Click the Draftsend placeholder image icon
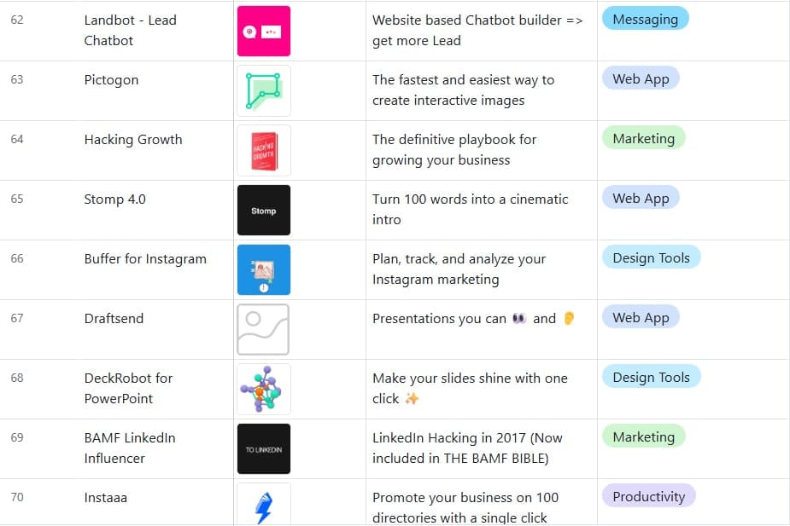Image resolution: width=790 pixels, height=526 pixels. click(263, 329)
